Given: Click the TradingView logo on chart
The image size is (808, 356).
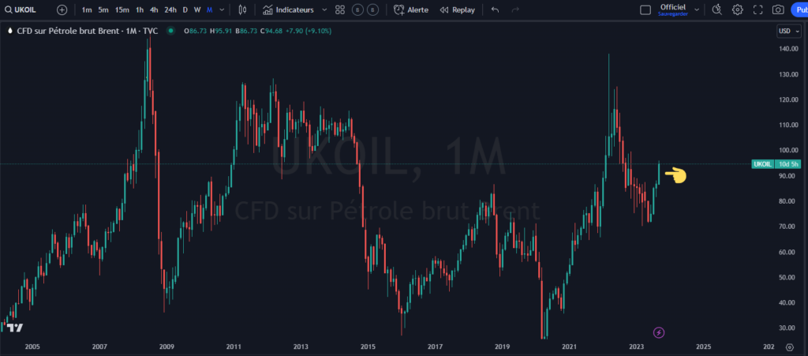Looking at the screenshot, I should coord(15,328).
